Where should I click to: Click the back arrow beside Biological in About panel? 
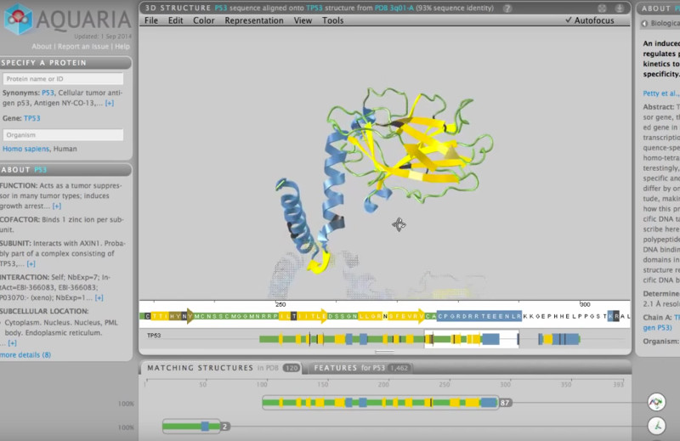pyautogui.click(x=643, y=24)
